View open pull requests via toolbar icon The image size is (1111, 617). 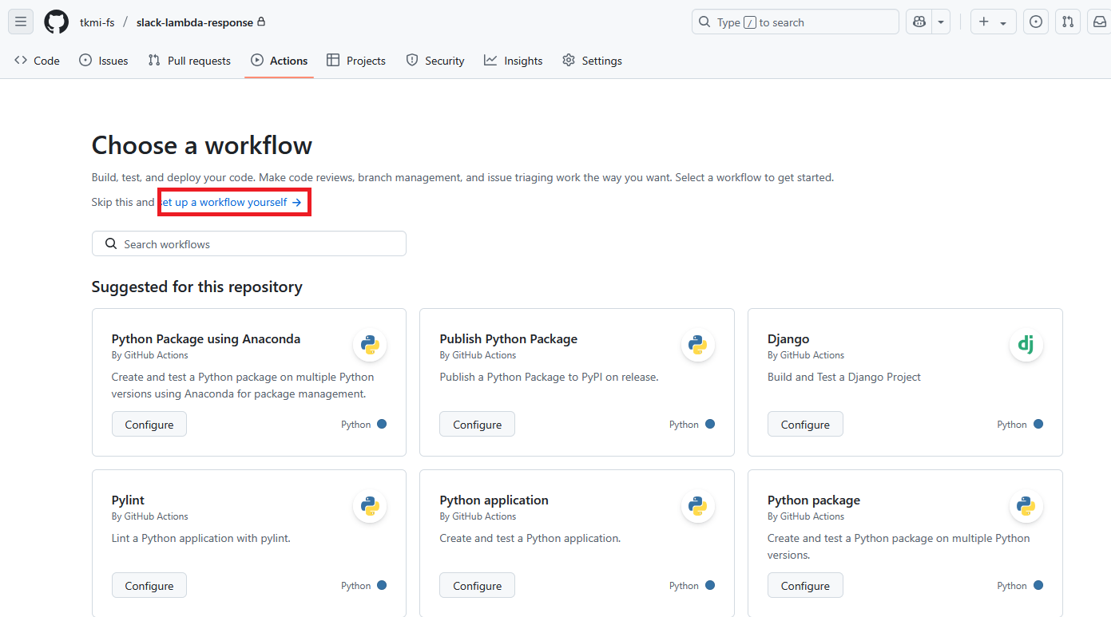(x=1068, y=22)
